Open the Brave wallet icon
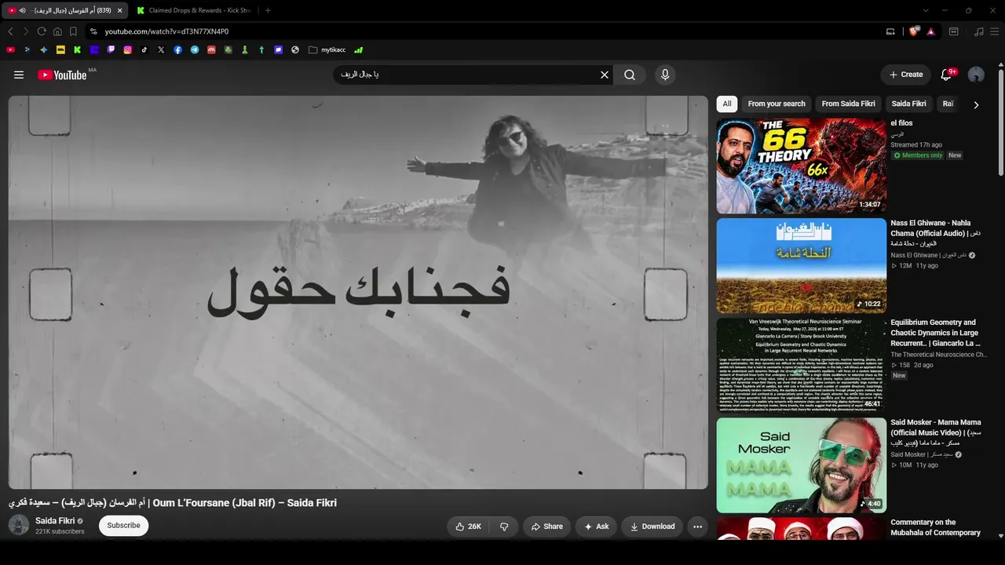 click(x=954, y=31)
